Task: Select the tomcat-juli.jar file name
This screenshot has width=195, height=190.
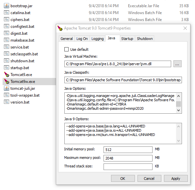Action: [23, 88]
